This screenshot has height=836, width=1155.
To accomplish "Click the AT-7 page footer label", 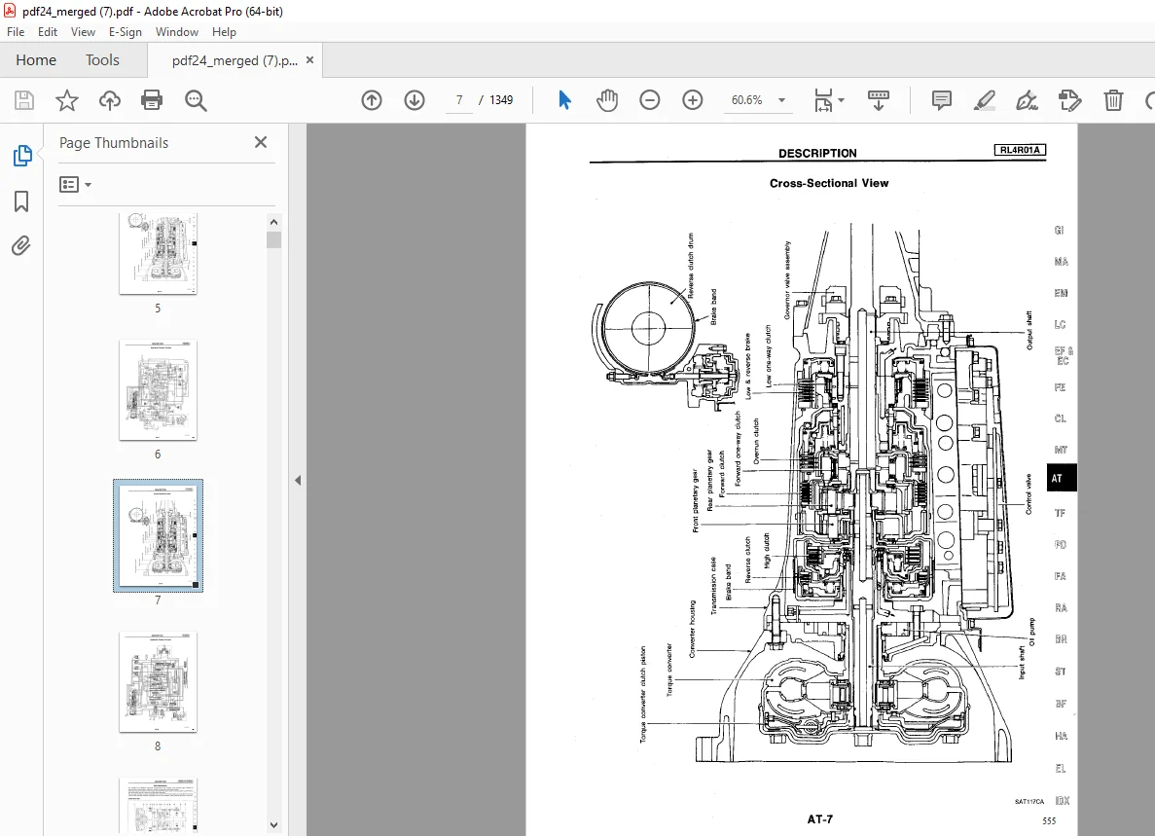I will pos(820,819).
